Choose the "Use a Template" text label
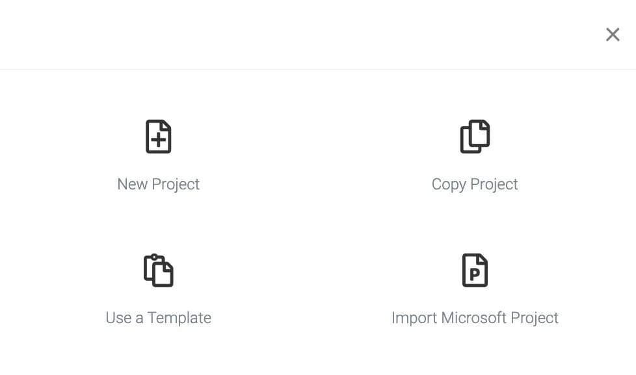The height and width of the screenshot is (375, 636). 158,318
